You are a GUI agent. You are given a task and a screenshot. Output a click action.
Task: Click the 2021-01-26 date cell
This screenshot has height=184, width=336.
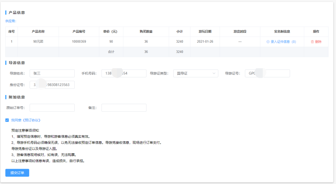[x=205, y=42]
